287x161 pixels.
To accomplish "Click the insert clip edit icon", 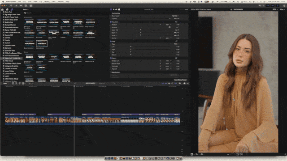I will [16, 84].
